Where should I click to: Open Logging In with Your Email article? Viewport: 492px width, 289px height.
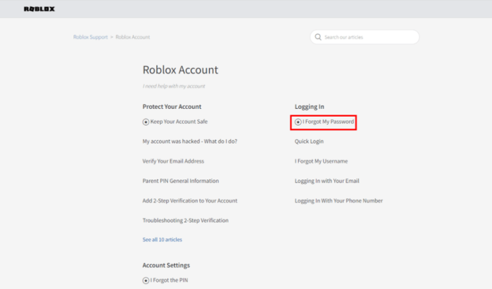click(327, 181)
